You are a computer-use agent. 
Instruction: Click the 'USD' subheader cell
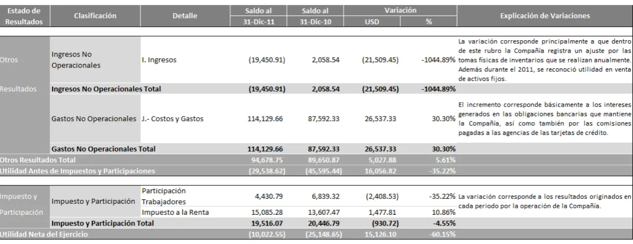[x=372, y=22]
